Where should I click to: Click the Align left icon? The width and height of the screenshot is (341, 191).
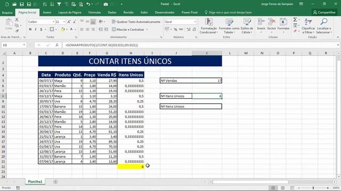click(82, 29)
